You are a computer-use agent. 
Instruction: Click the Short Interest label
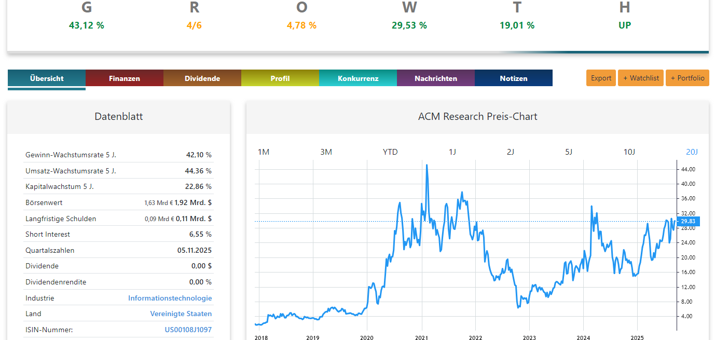coord(48,234)
